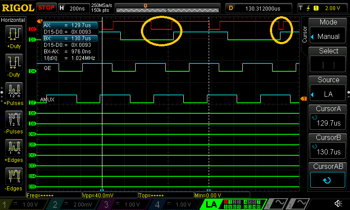The image size is (350, 210).
Task: Select the -Duty measurement icon
Action: coord(14,63)
